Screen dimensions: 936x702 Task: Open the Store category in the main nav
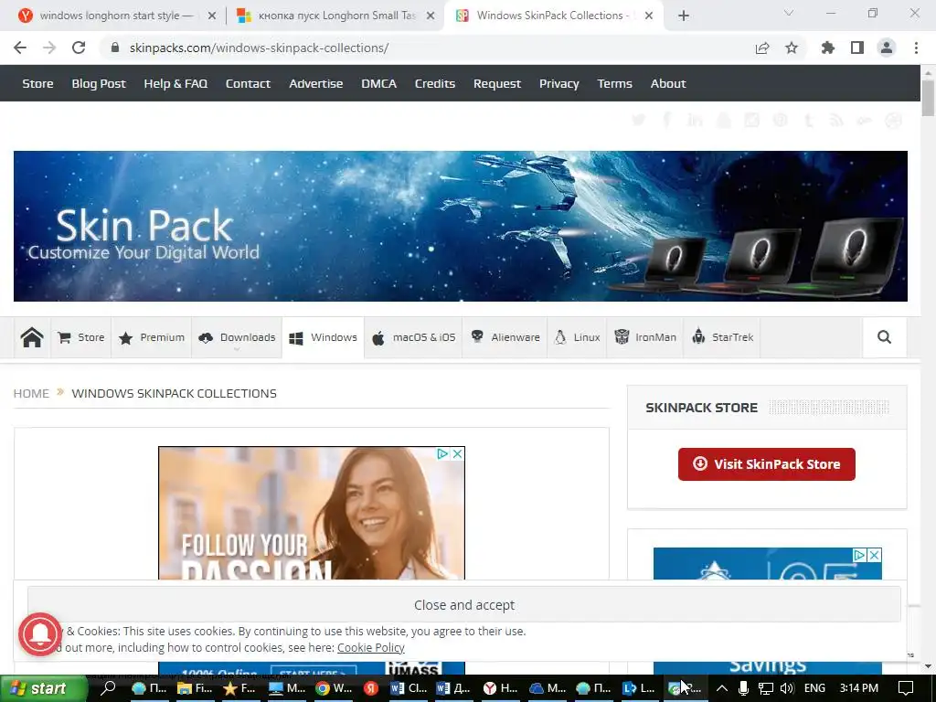pos(81,337)
